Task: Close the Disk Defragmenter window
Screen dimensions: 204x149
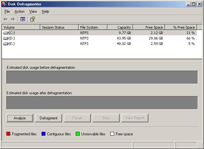Action: tap(199, 4)
